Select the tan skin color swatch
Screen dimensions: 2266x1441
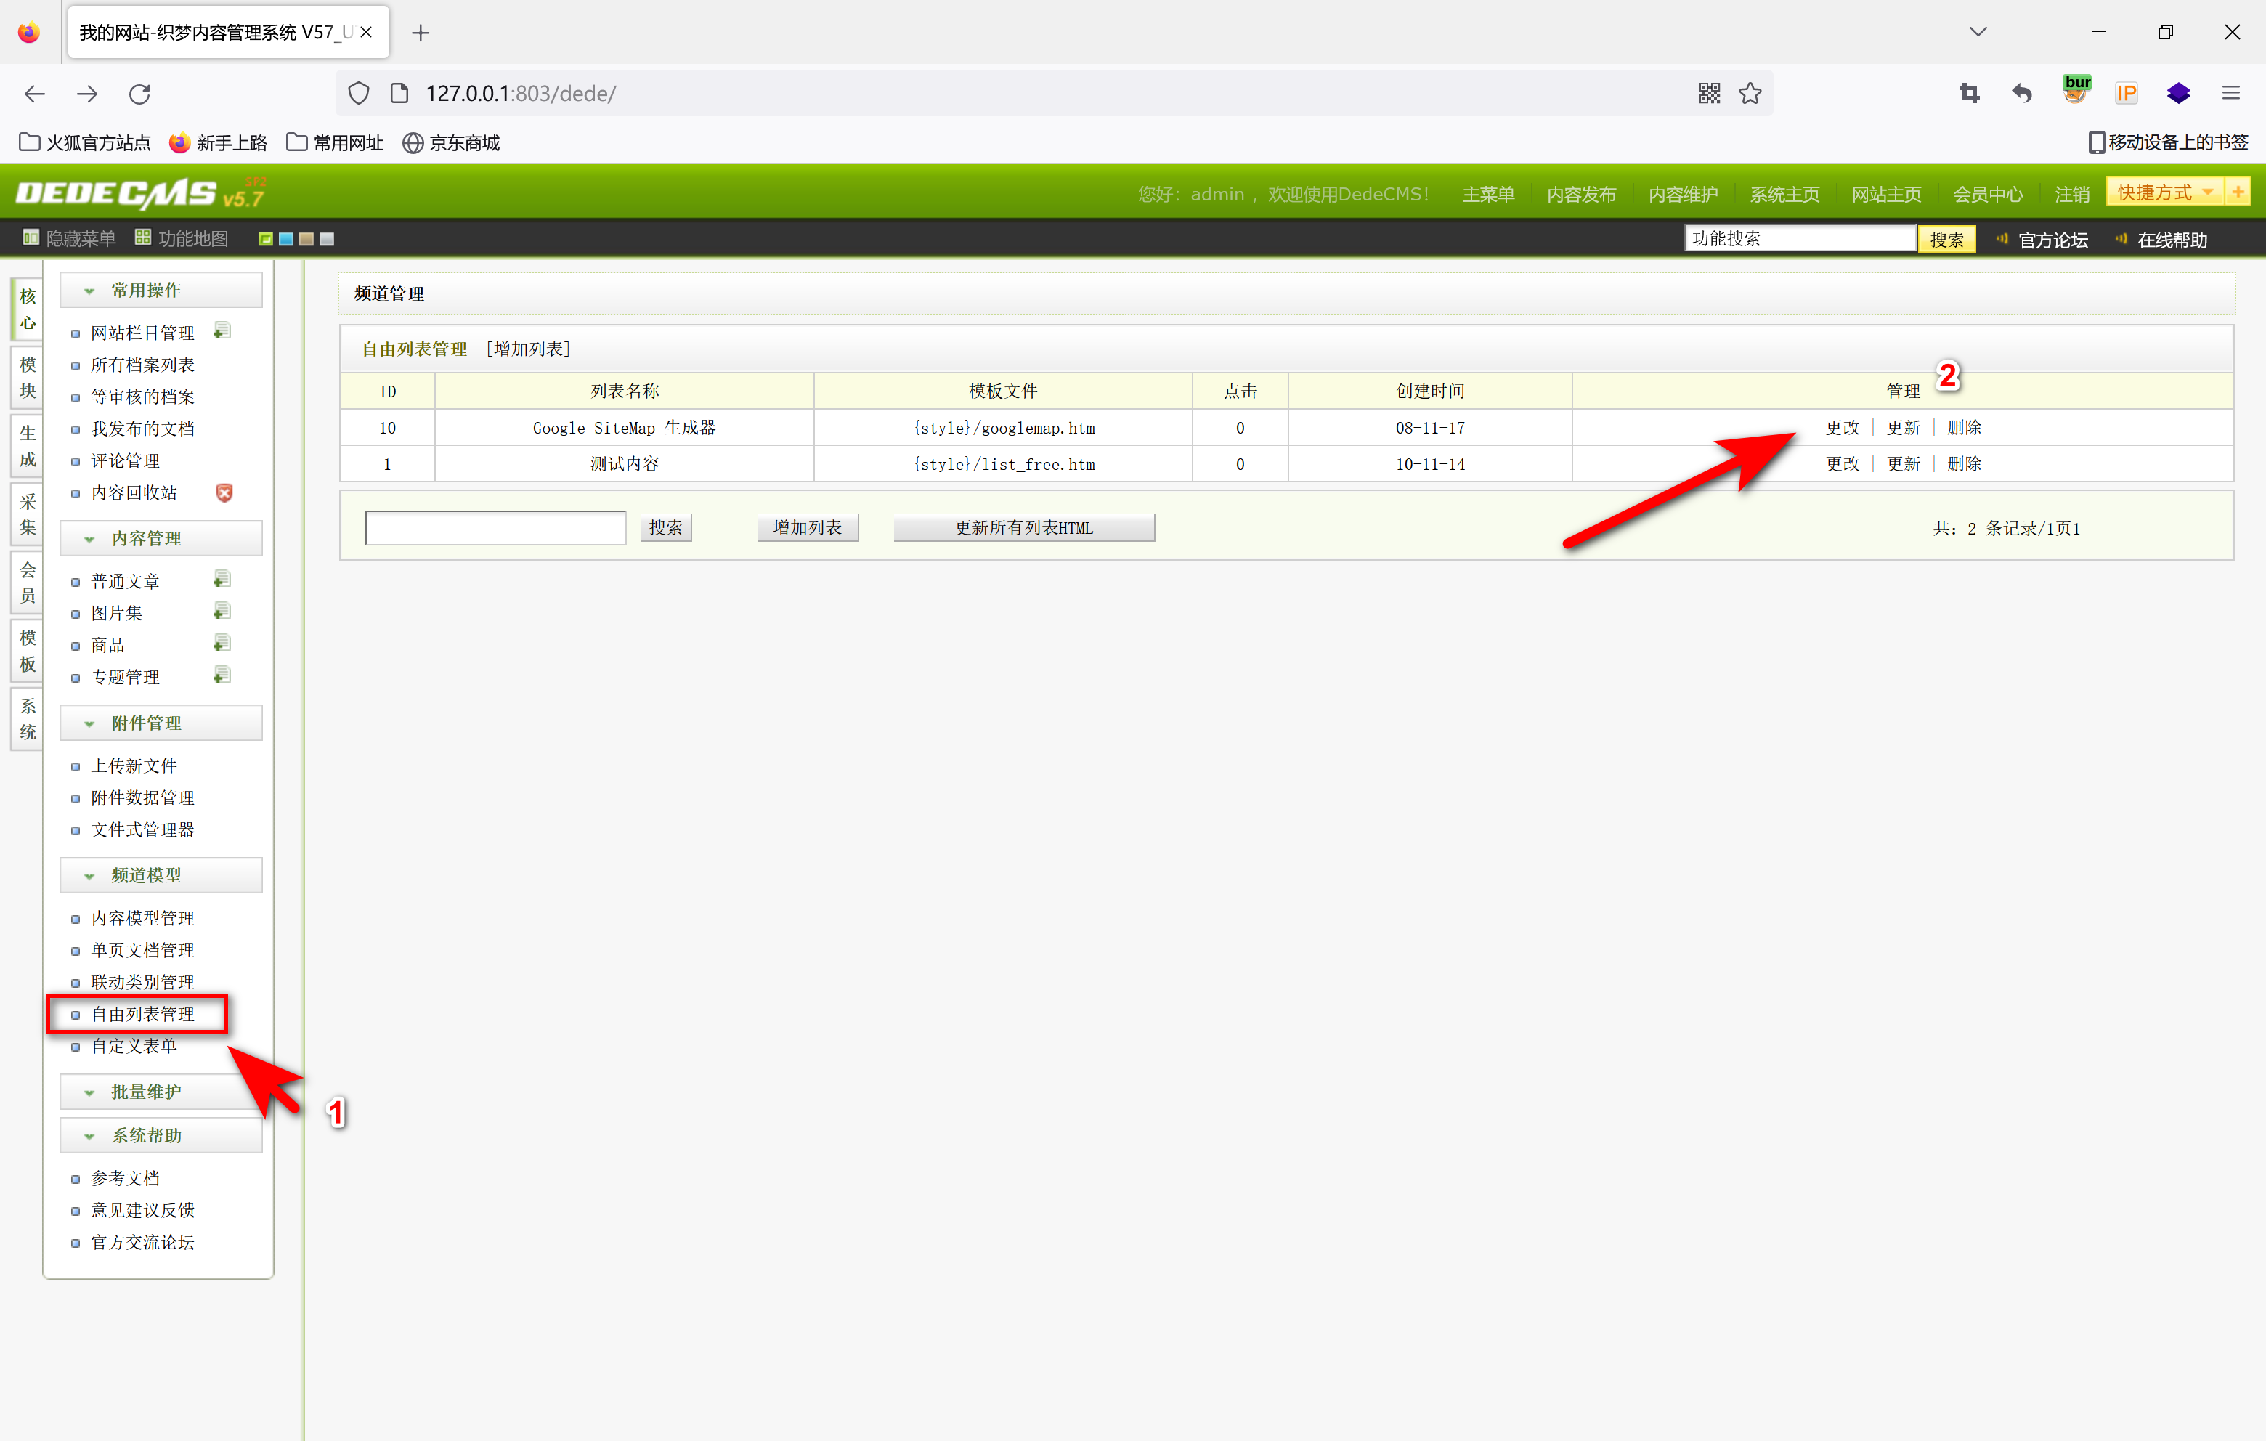(x=306, y=239)
